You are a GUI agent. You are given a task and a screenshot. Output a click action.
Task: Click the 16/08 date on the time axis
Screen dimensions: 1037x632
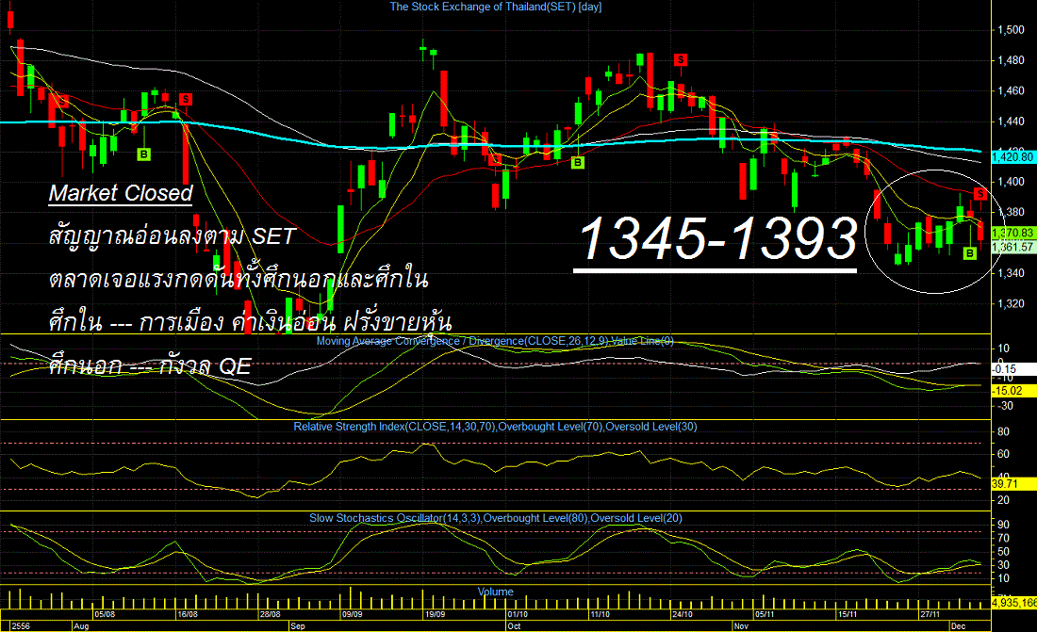[x=188, y=614]
